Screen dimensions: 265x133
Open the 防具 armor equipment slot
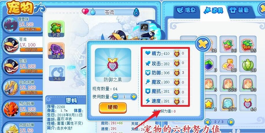click(x=56, y=51)
